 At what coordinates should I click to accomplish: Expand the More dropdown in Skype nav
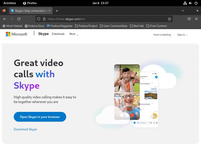74,34
